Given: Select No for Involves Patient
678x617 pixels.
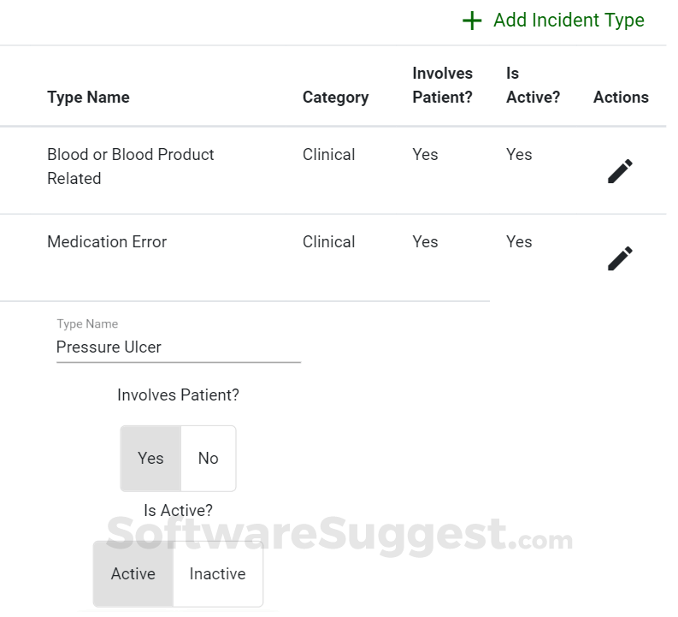Looking at the screenshot, I should 209,458.
